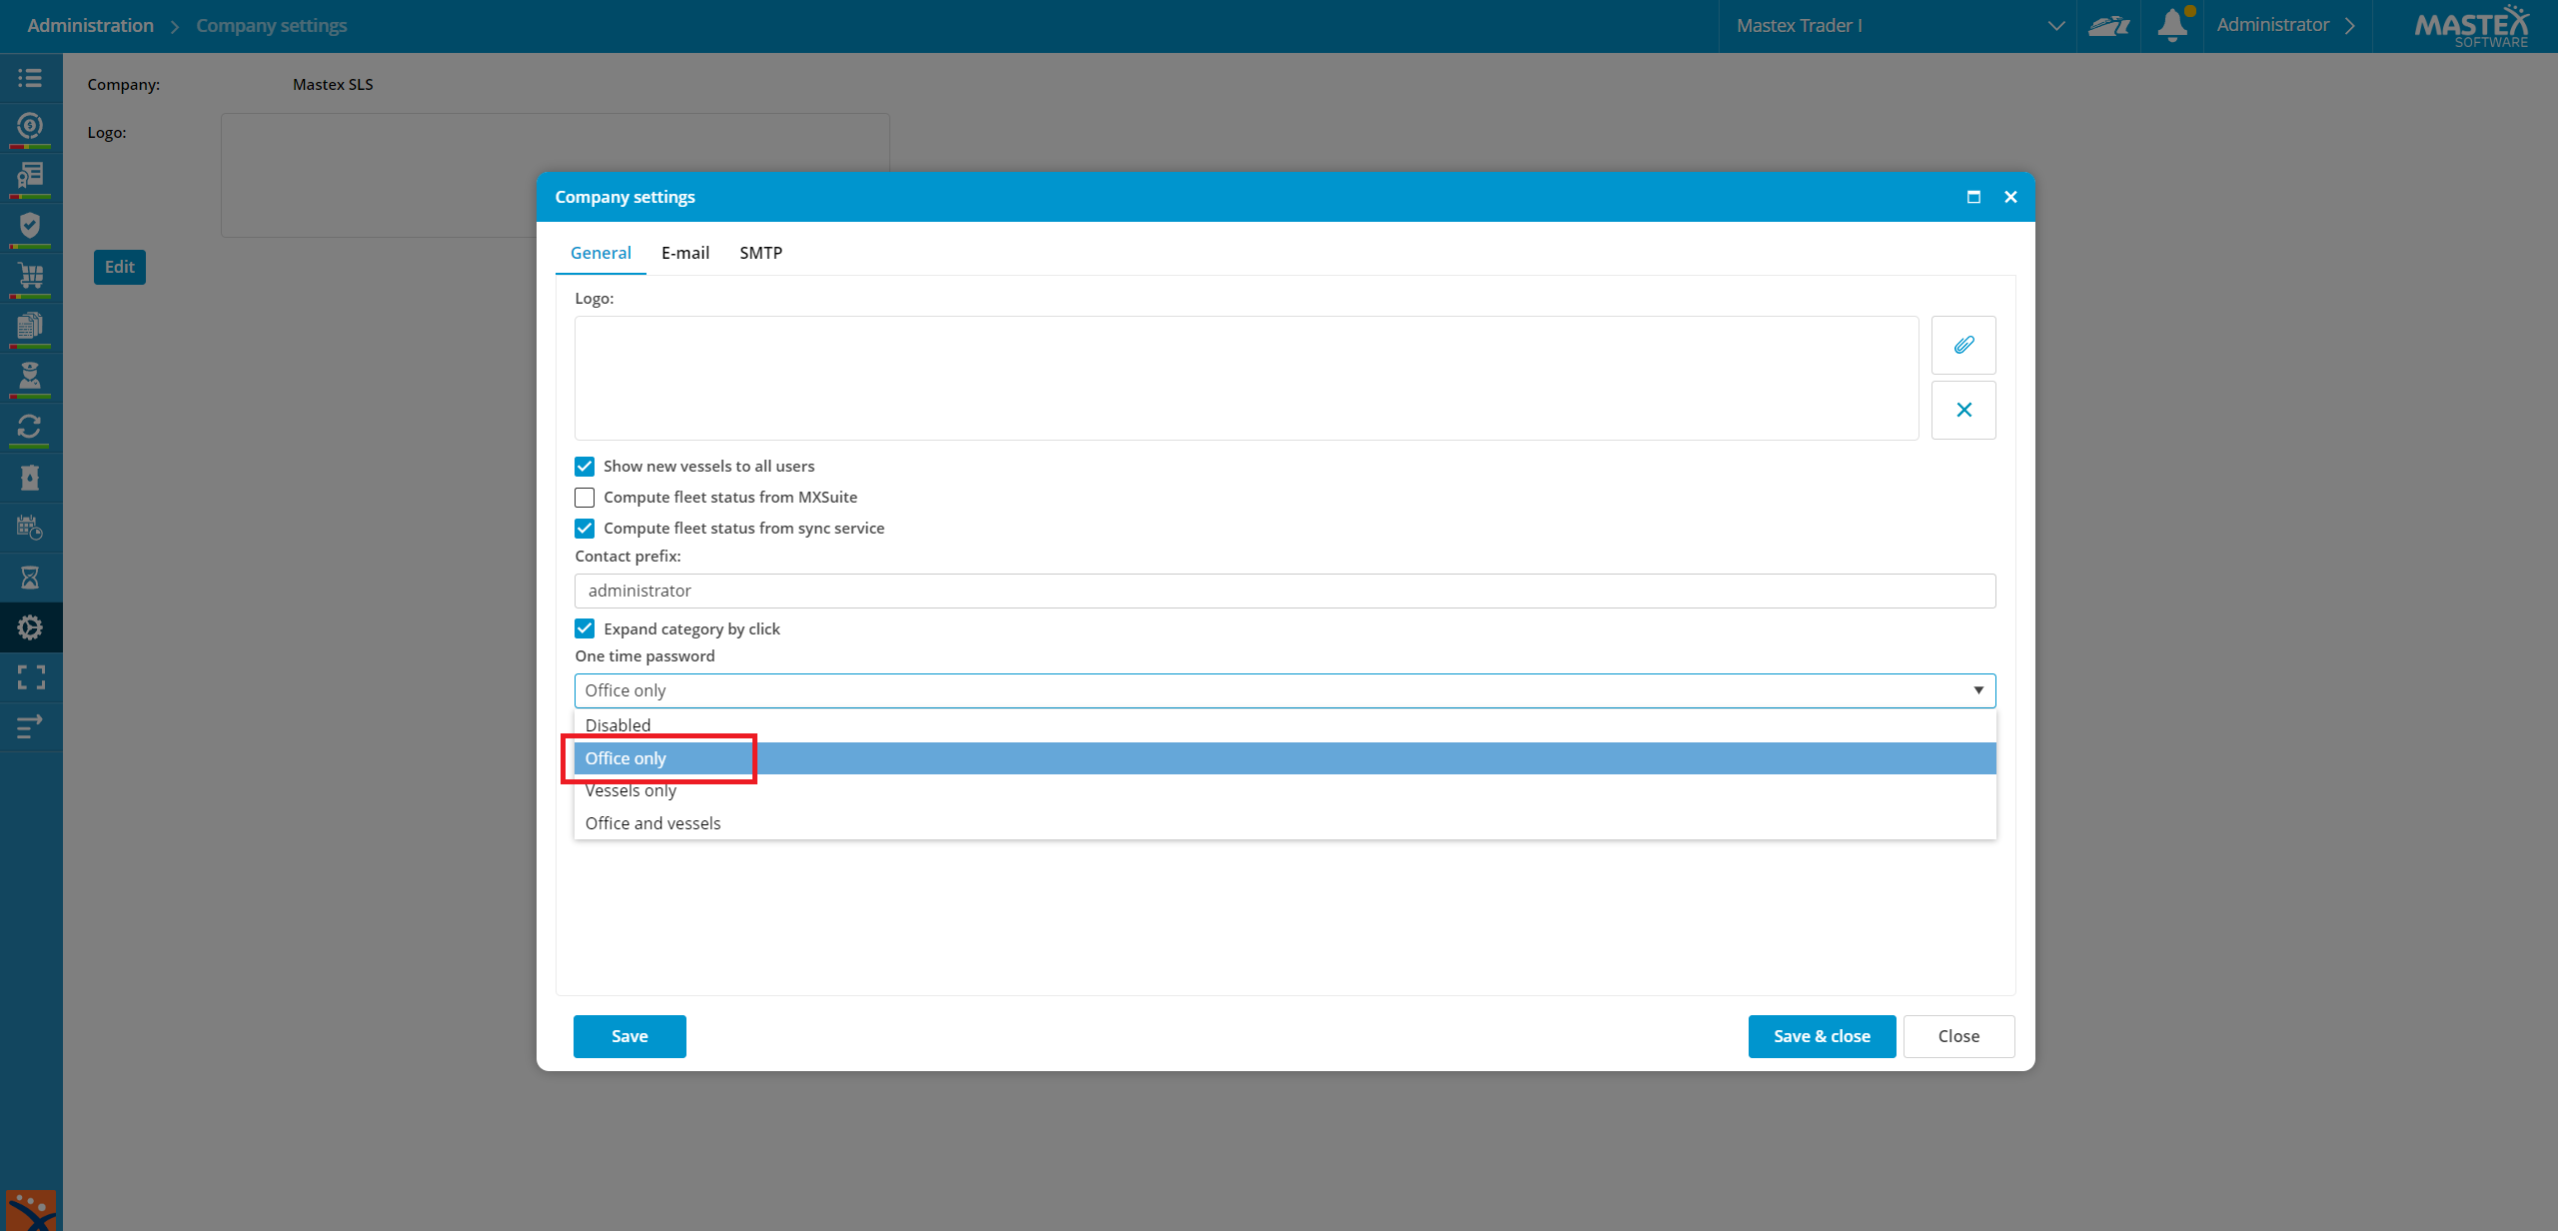The image size is (2558, 1231).
Task: Open the Mastex Trader I vessel dropdown
Action: (x=1899, y=26)
